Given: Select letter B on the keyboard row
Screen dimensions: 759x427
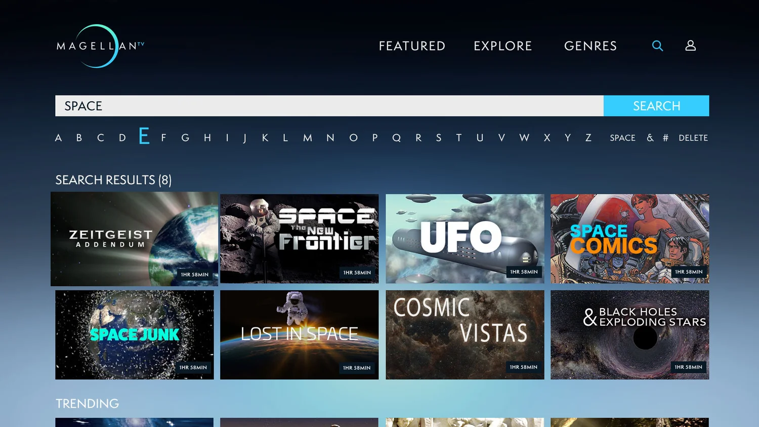Looking at the screenshot, I should 79,138.
